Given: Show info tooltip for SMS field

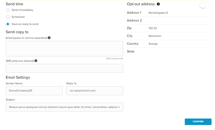Looking at the screenshot, I should click(36, 61).
